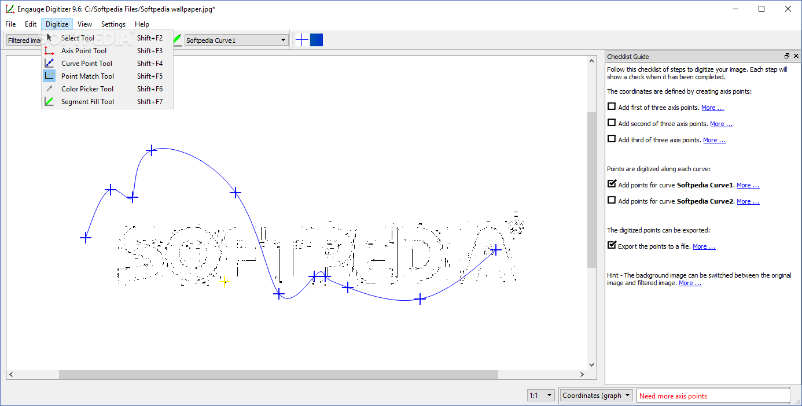
Task: Open the 1:1 zoom dropdown
Action: pos(541,396)
